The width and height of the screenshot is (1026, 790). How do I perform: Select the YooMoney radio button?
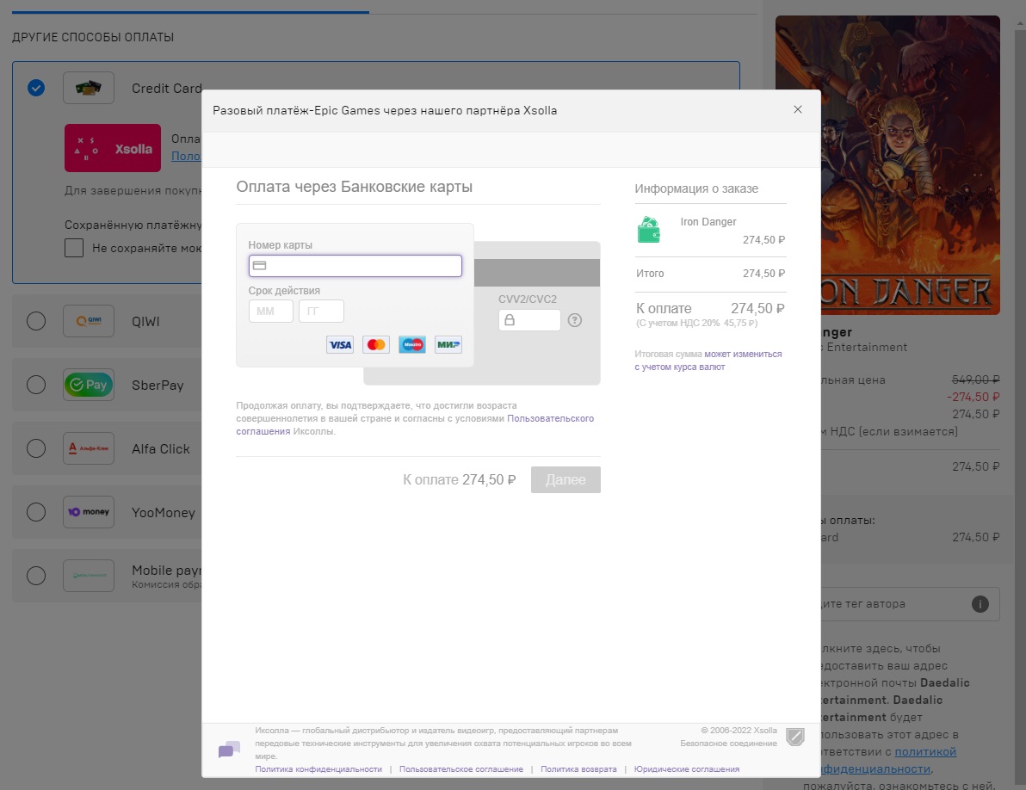[x=36, y=512]
